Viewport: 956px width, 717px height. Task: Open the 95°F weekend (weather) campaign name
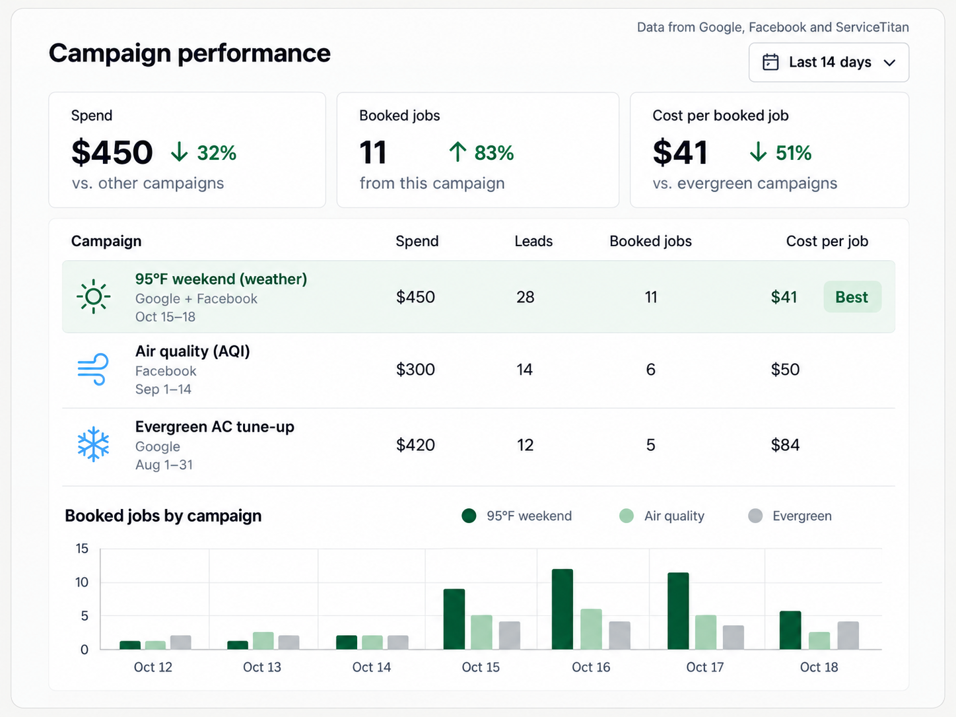coord(221,279)
